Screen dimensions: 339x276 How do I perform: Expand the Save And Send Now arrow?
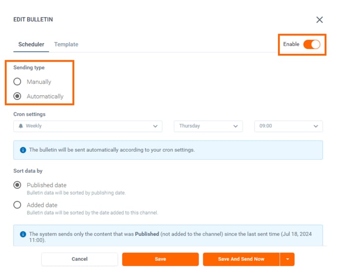287,259
